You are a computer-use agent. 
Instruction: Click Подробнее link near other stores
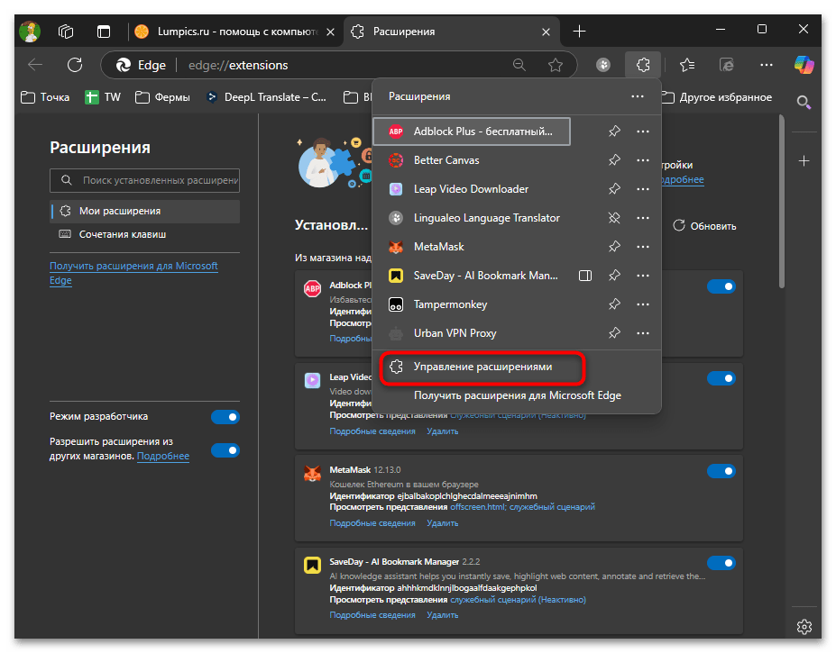pyautogui.click(x=162, y=457)
